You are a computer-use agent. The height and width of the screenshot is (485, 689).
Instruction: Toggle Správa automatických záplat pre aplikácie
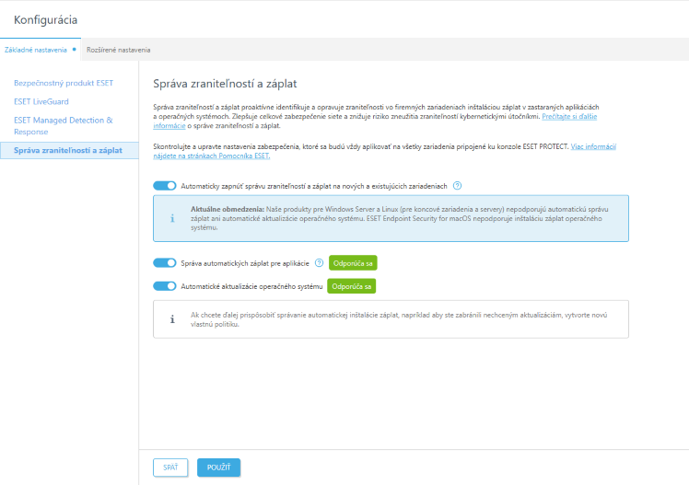164,263
